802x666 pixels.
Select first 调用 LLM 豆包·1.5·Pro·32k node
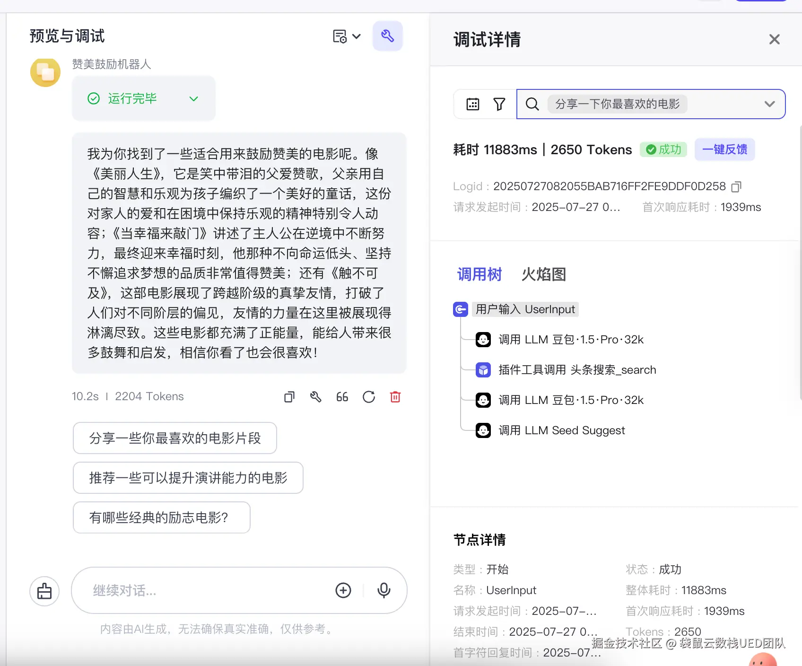point(571,340)
